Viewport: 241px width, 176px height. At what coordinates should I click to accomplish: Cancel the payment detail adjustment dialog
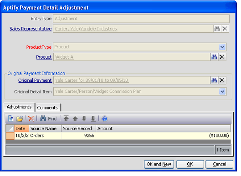click(x=219, y=164)
